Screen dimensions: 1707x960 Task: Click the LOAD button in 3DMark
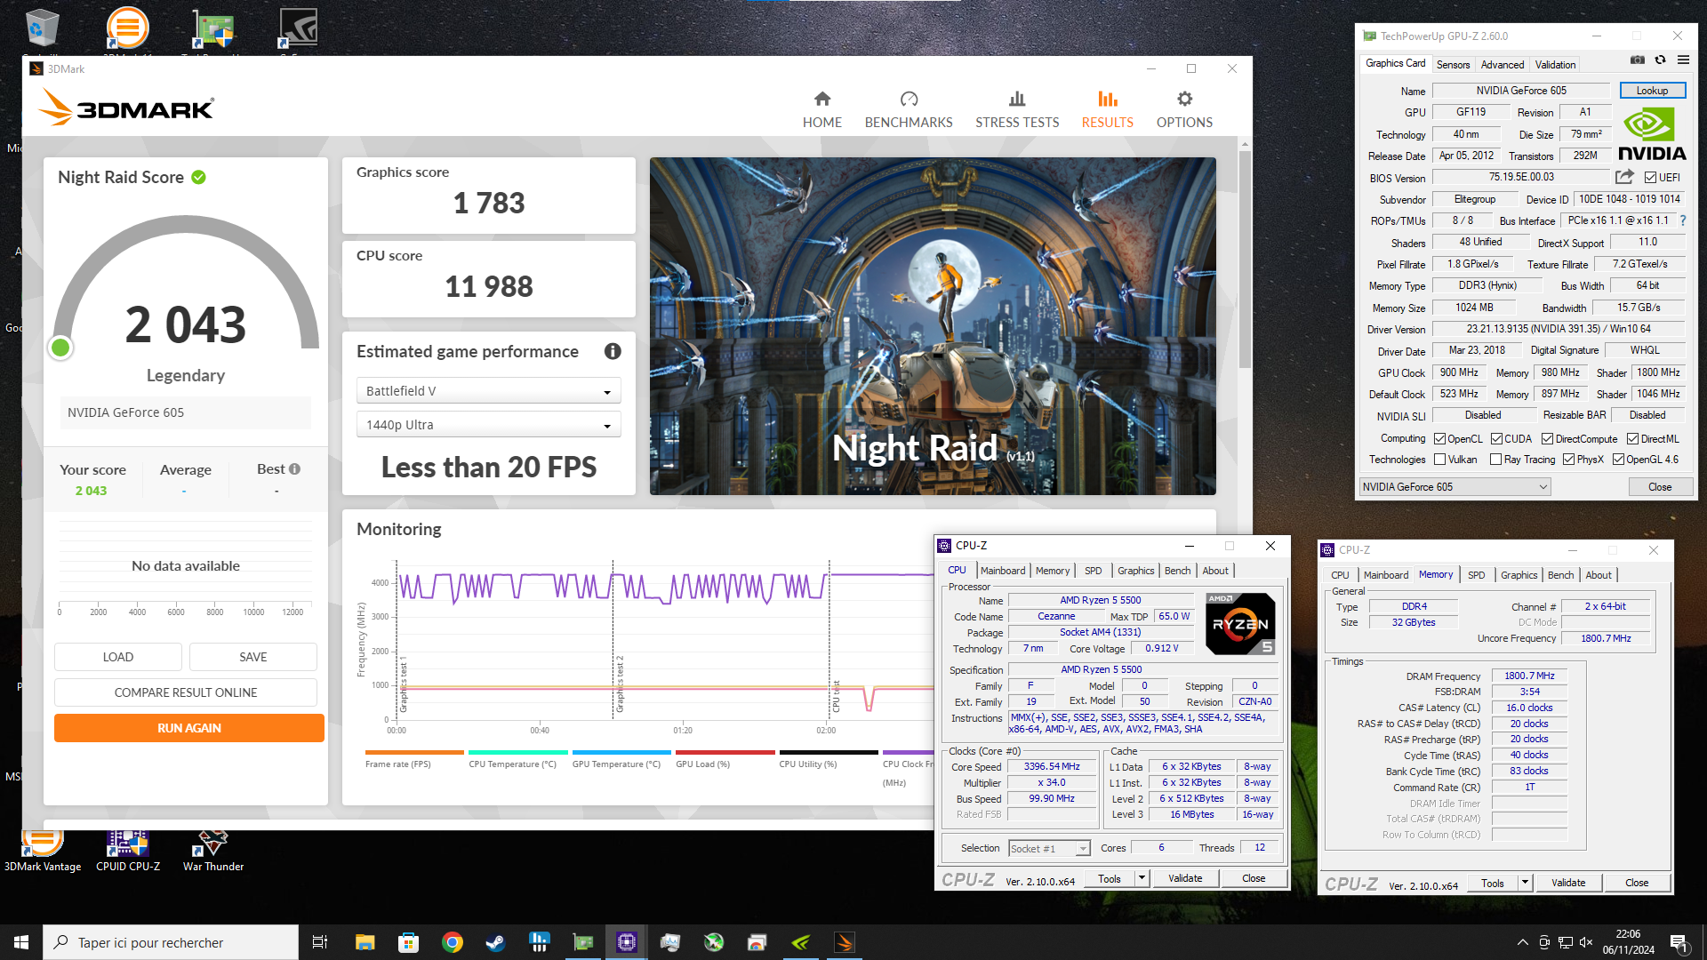coord(117,657)
